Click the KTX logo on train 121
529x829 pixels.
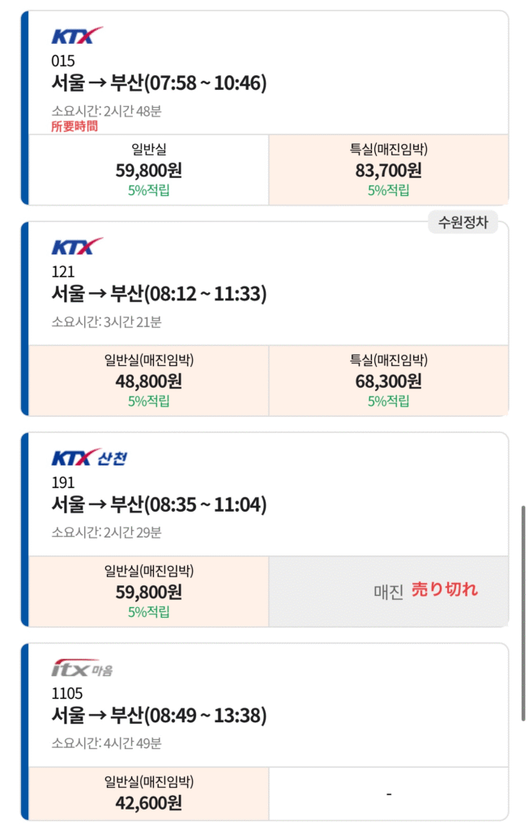click(x=77, y=247)
